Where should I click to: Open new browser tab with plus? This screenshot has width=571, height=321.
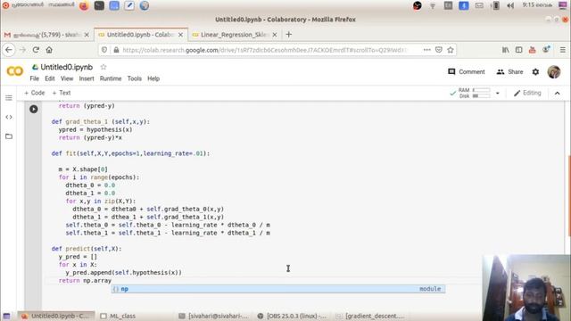pyautogui.click(x=289, y=35)
